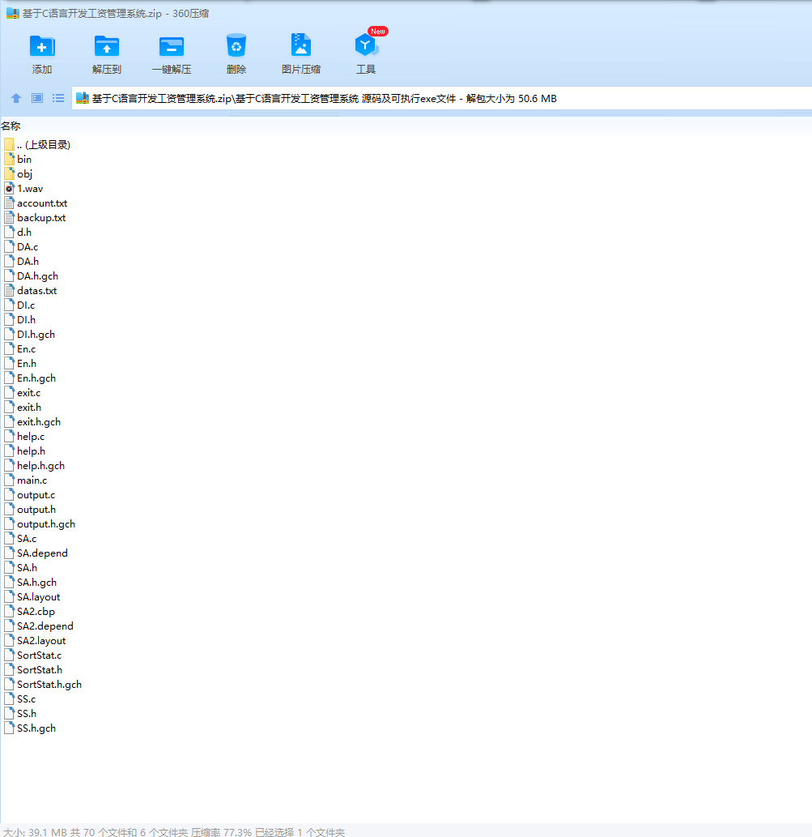Select file SA.depend

click(36, 553)
